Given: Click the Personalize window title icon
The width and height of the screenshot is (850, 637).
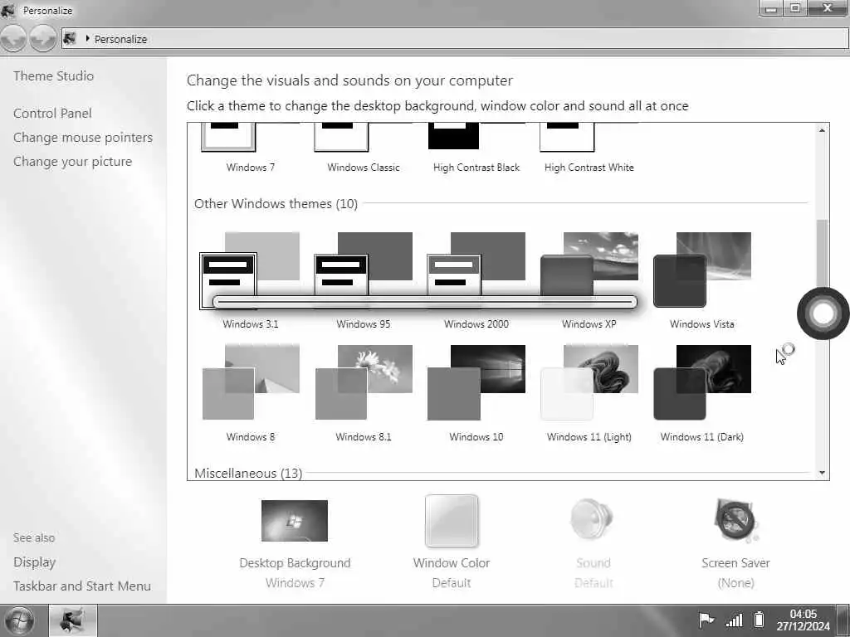Looking at the screenshot, I should coord(8,10).
